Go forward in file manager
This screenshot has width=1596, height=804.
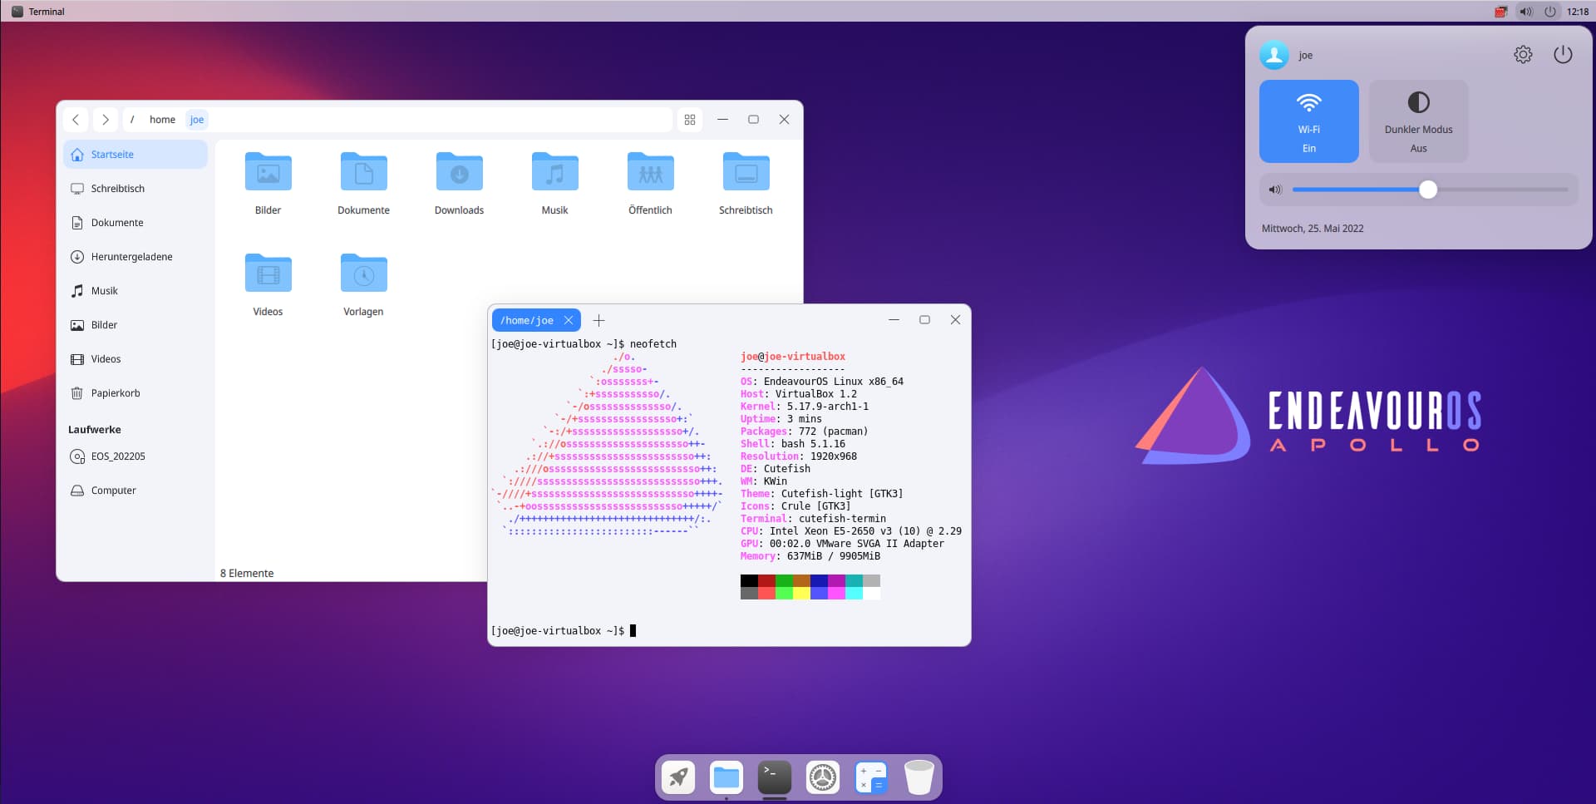(105, 120)
